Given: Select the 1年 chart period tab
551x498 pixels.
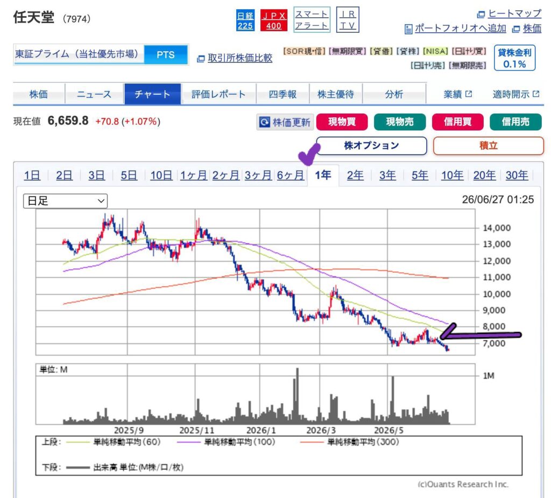Looking at the screenshot, I should (x=323, y=175).
